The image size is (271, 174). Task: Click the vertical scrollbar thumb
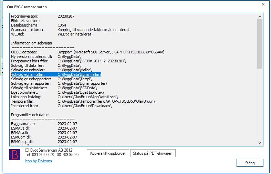click(260, 44)
